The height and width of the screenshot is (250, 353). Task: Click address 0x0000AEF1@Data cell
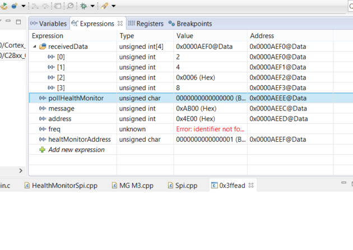point(277,67)
